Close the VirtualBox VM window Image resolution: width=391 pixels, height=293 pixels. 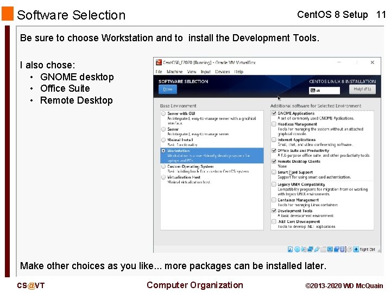click(373, 62)
